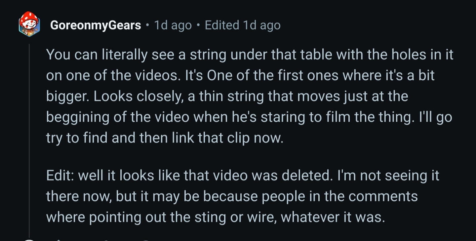Click the dot separator before 'Edited 1d ago'
The height and width of the screenshot is (241, 476).
pyautogui.click(x=198, y=25)
